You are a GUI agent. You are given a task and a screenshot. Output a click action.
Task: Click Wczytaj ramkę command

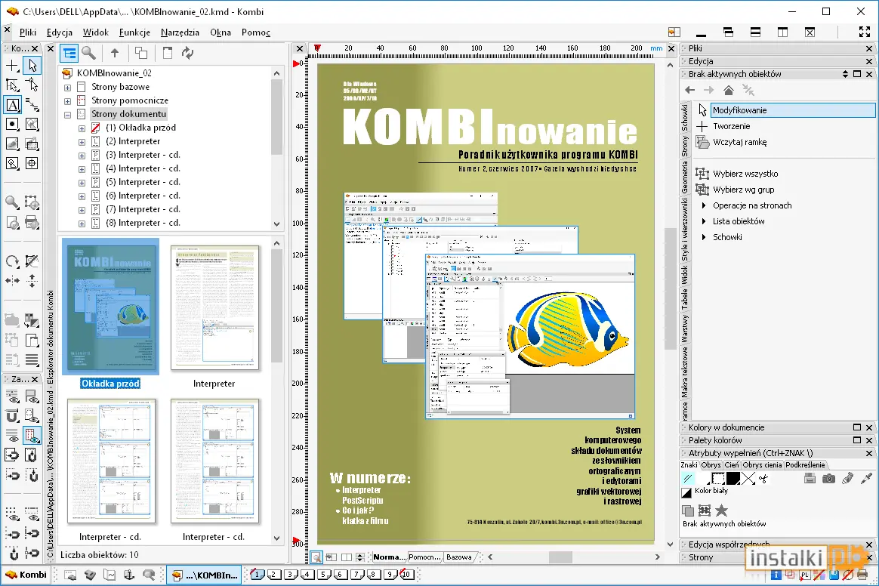(739, 142)
